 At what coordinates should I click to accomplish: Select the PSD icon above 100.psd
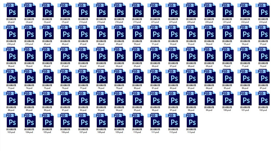227,98
